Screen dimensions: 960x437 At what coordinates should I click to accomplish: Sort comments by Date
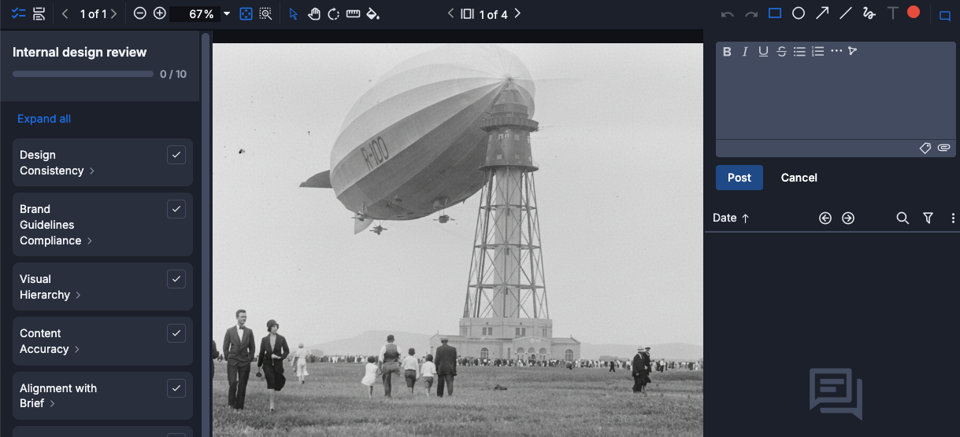pos(730,218)
